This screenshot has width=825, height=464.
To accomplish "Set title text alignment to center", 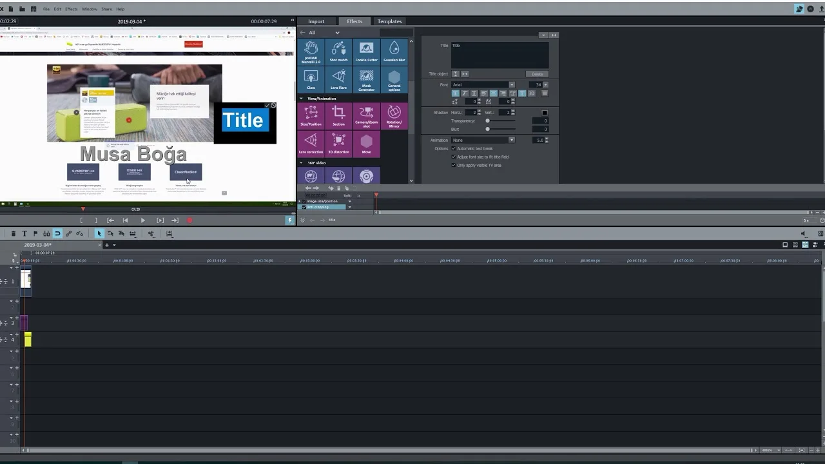I will click(x=494, y=93).
